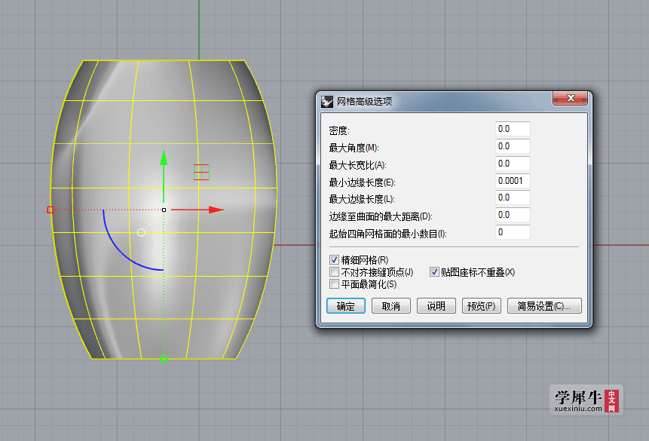Click the red square scale handle

[50, 210]
